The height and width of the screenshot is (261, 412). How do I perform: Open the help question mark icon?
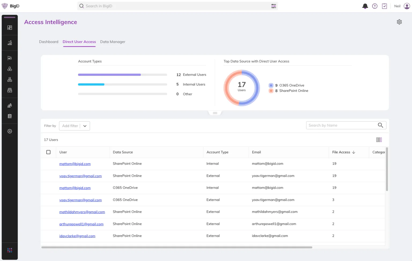click(x=375, y=6)
